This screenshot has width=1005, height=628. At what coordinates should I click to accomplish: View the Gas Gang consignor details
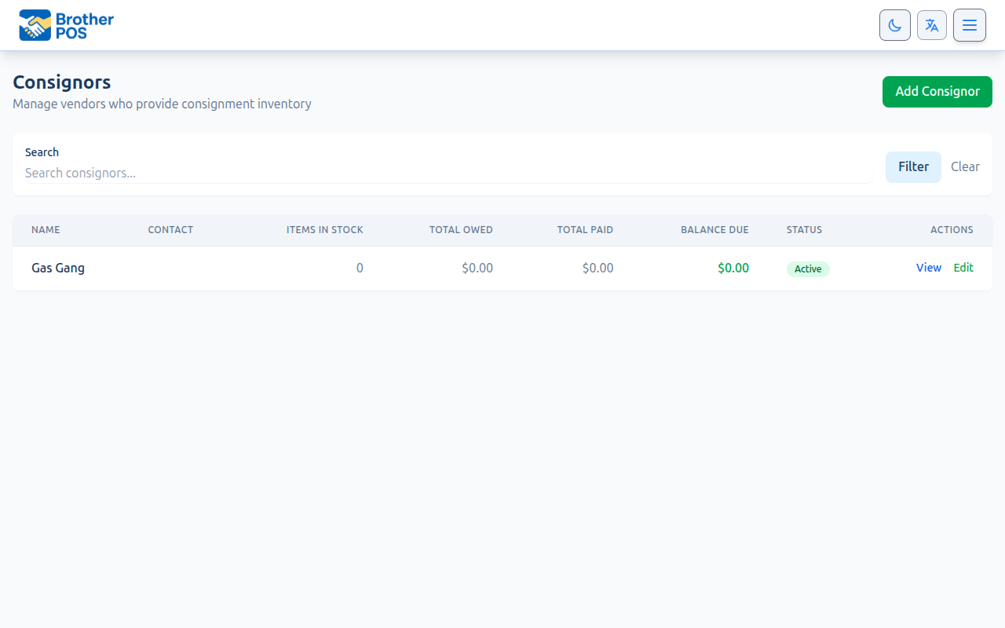pyautogui.click(x=928, y=268)
